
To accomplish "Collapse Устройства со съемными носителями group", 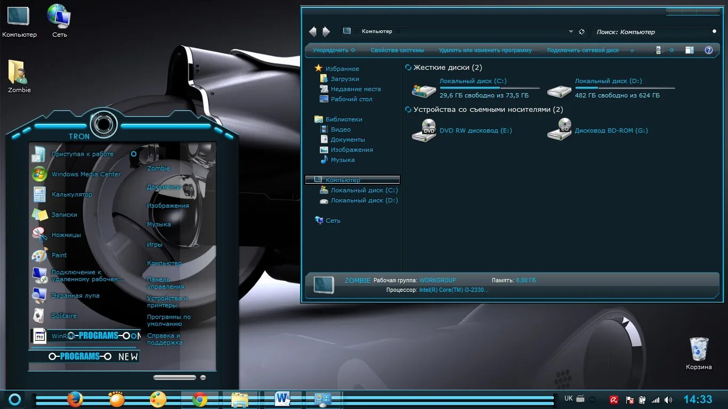I will (408, 110).
